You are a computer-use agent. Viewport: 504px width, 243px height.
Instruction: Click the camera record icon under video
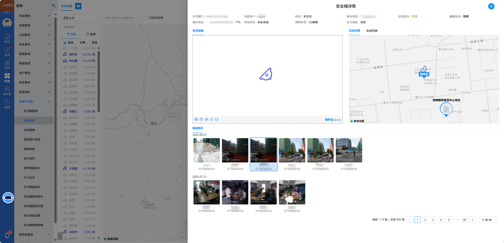point(217,120)
